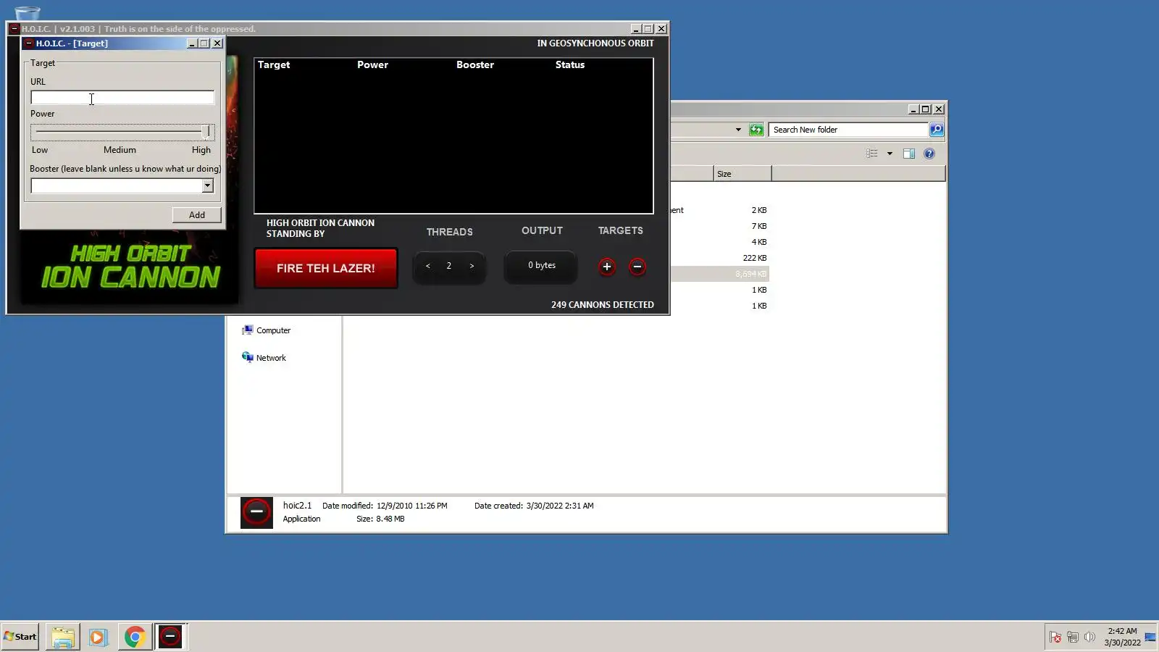Select the highlighted 8,694 KB file row

pos(719,274)
